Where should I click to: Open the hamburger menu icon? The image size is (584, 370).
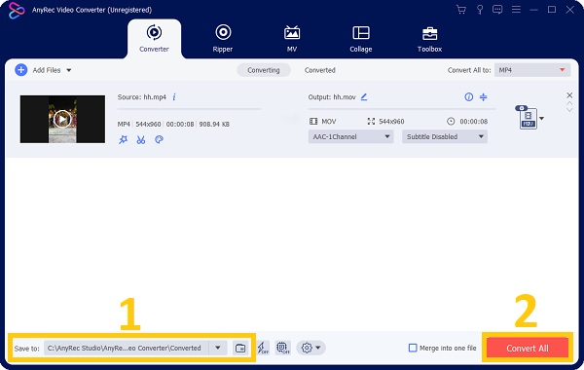pos(516,10)
